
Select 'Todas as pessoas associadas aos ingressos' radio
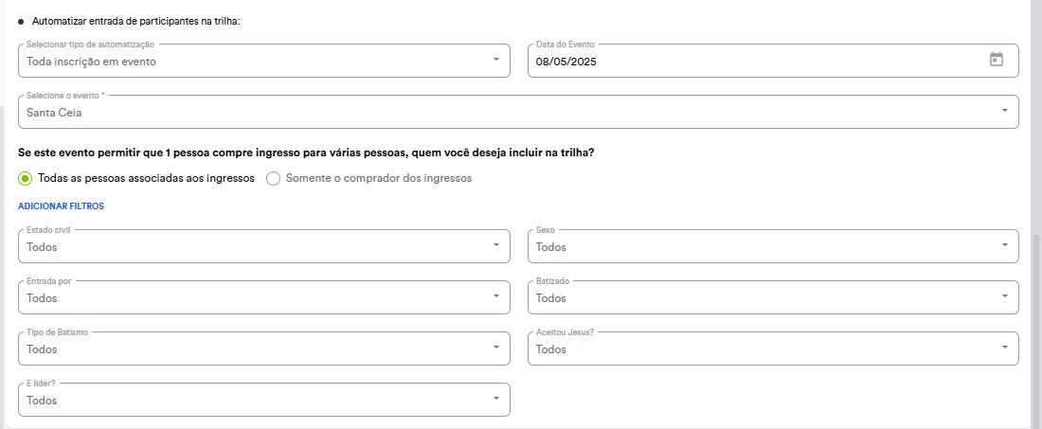26,179
